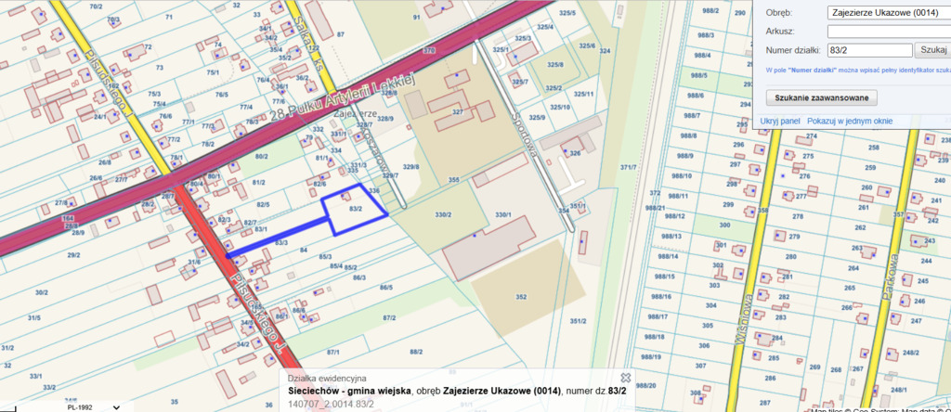Click parcel 352 on the map
Viewport: 951px width, 412px height.
tap(521, 297)
